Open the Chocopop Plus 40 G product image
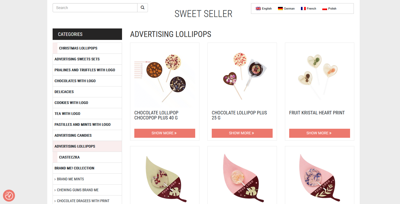The height and width of the screenshot is (204, 400). tap(164, 77)
